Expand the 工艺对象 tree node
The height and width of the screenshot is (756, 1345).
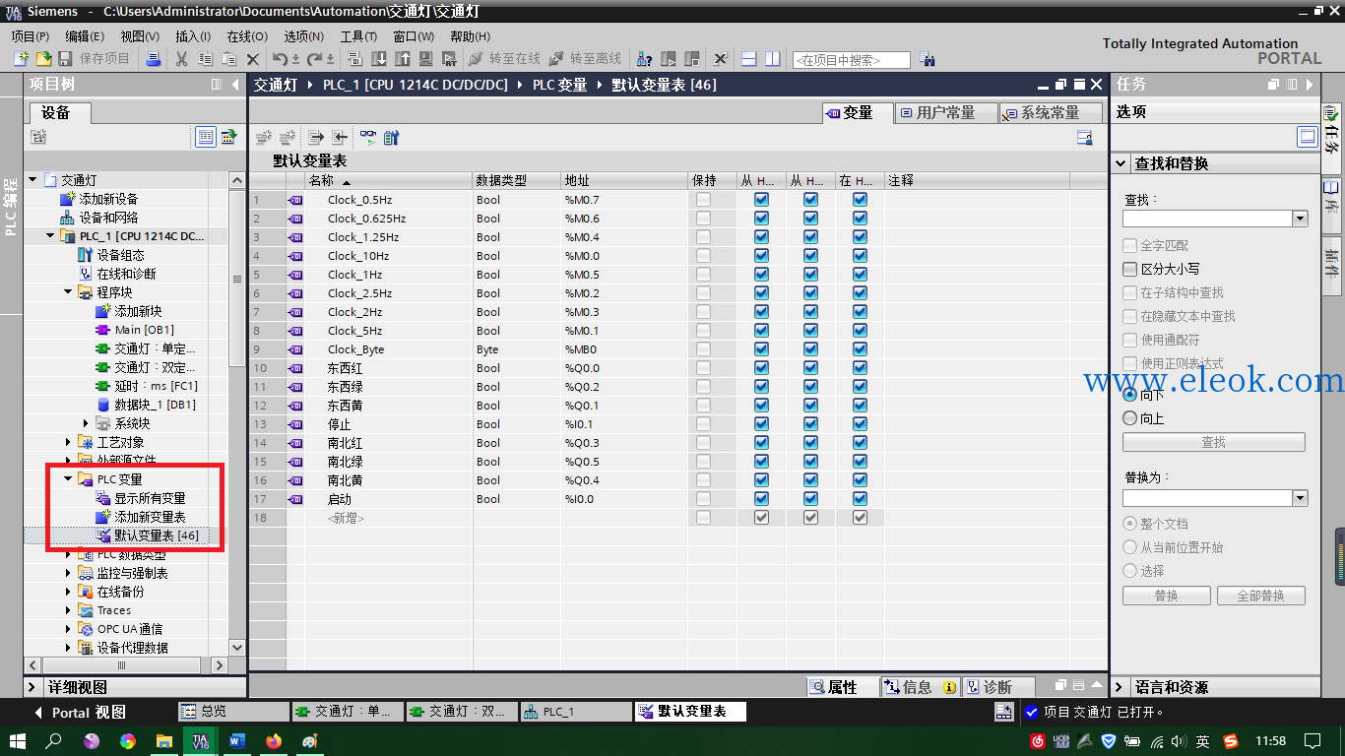pos(68,442)
